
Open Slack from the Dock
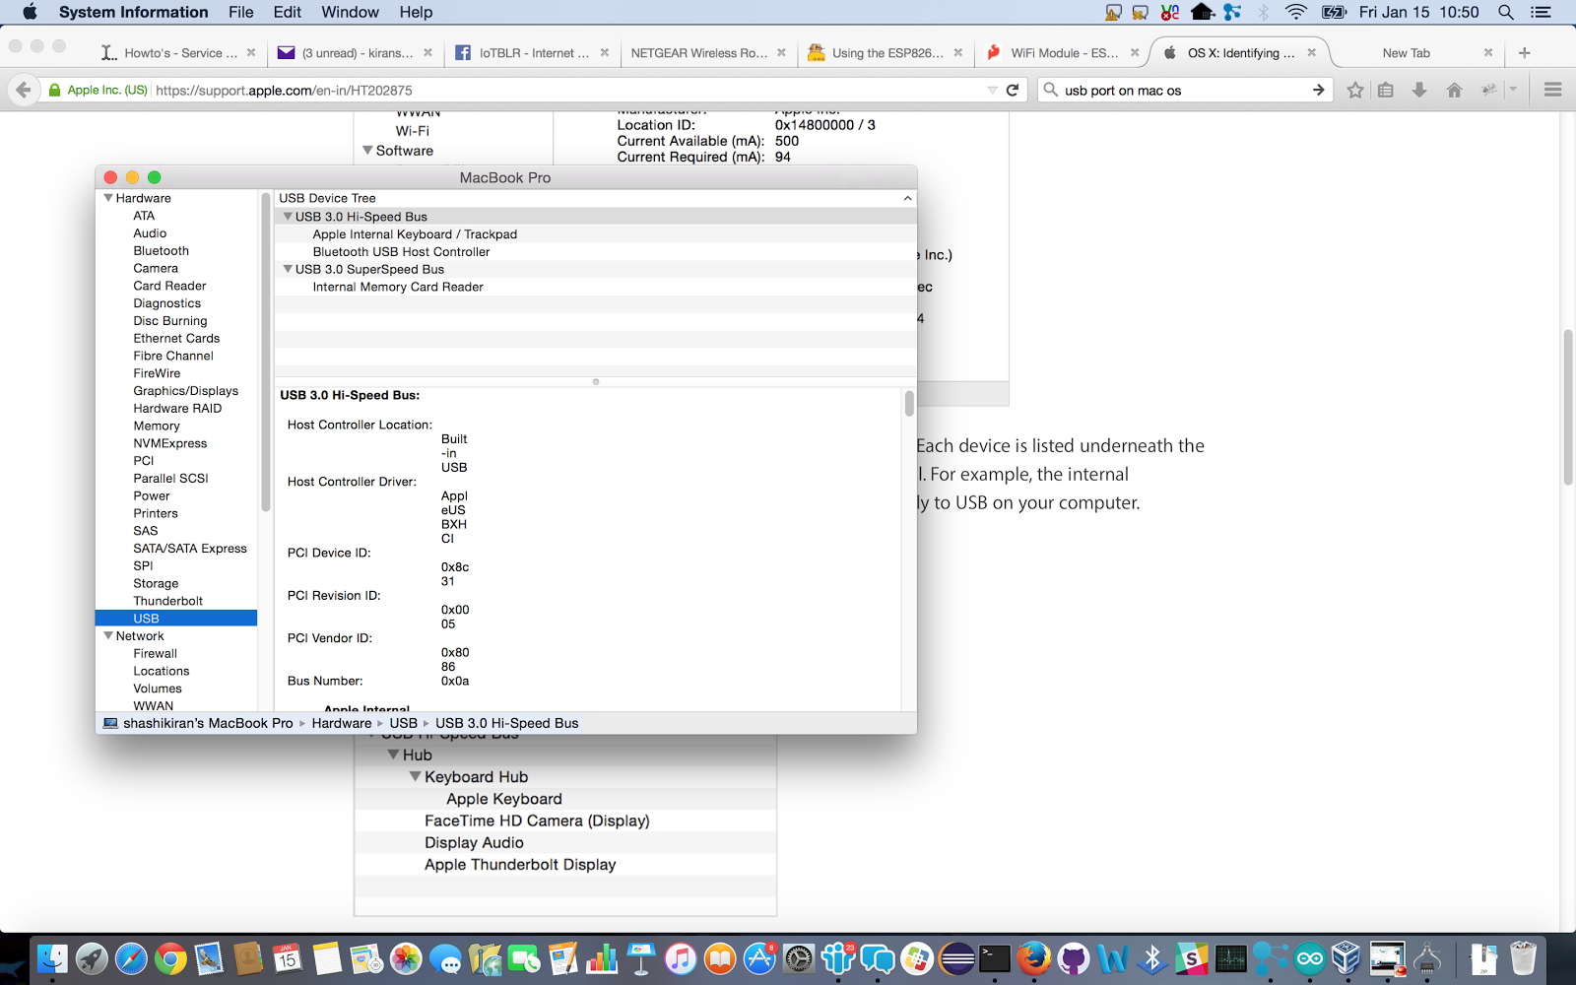tap(1192, 958)
